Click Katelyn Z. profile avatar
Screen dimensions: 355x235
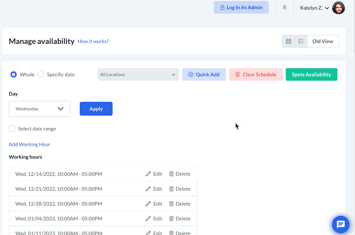[338, 8]
